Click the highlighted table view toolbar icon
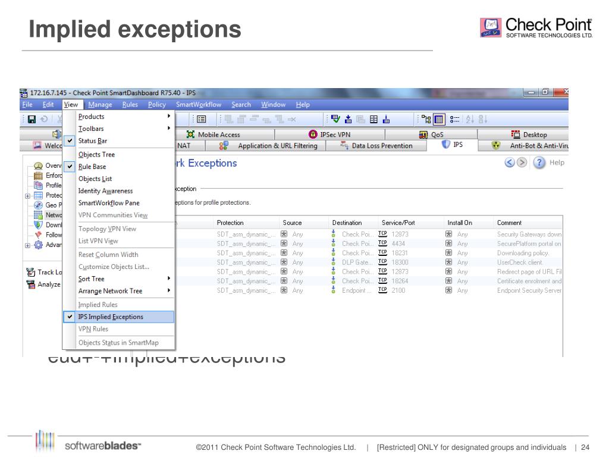 coord(439,119)
